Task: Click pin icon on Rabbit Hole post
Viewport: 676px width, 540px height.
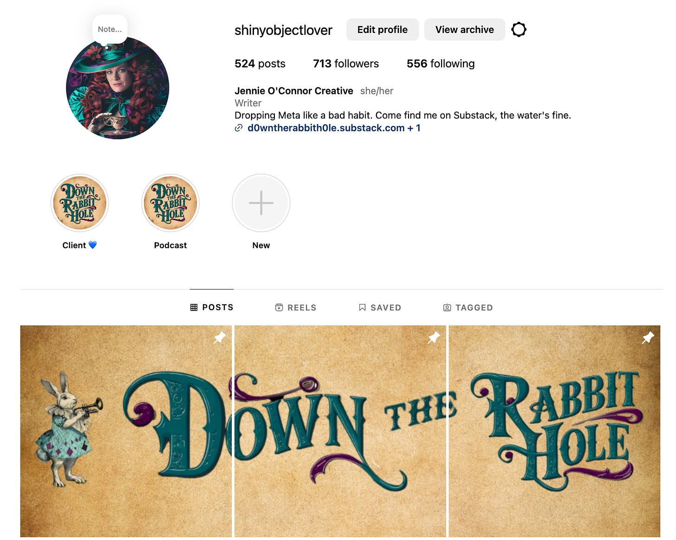Action: [648, 338]
